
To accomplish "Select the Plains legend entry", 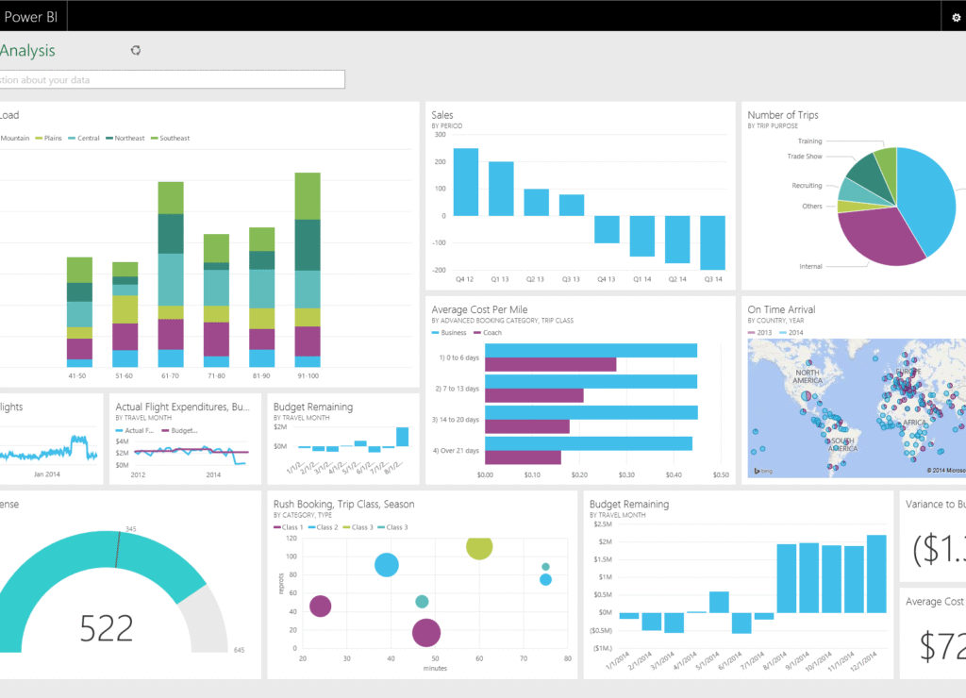I will 49,138.
